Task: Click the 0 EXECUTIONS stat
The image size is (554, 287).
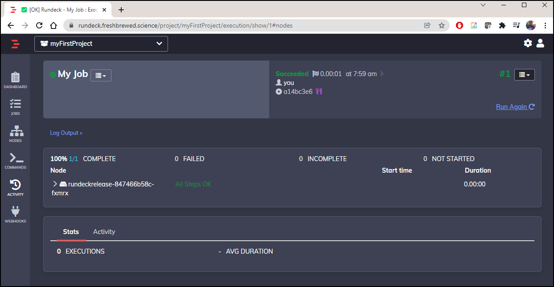Action: (x=81, y=251)
